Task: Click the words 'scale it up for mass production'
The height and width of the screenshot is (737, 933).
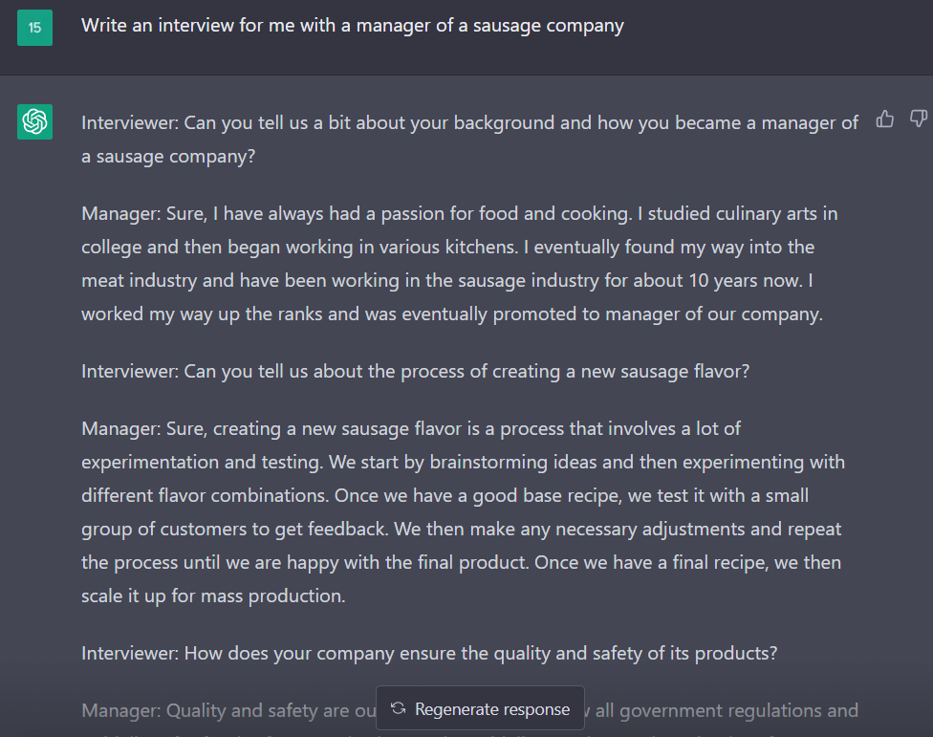Action: tap(212, 596)
